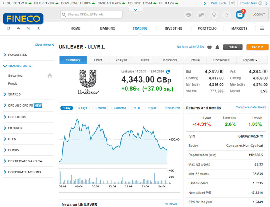Open the Complete data sheet link
270x207 pixels.
250,107
